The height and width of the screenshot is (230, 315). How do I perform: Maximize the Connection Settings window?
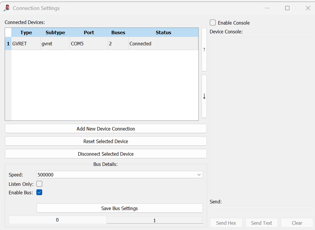click(287, 8)
